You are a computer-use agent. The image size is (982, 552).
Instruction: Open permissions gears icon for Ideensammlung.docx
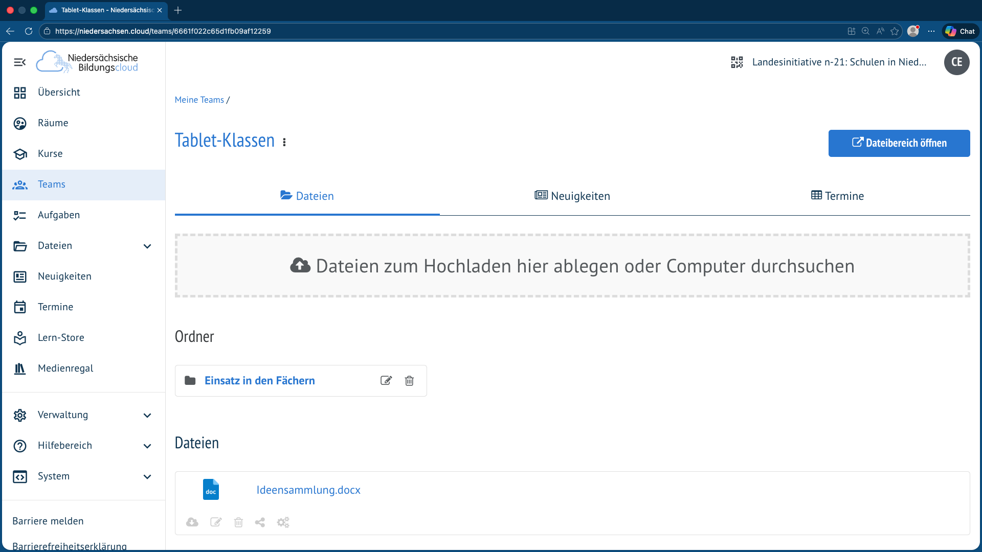[x=283, y=522]
